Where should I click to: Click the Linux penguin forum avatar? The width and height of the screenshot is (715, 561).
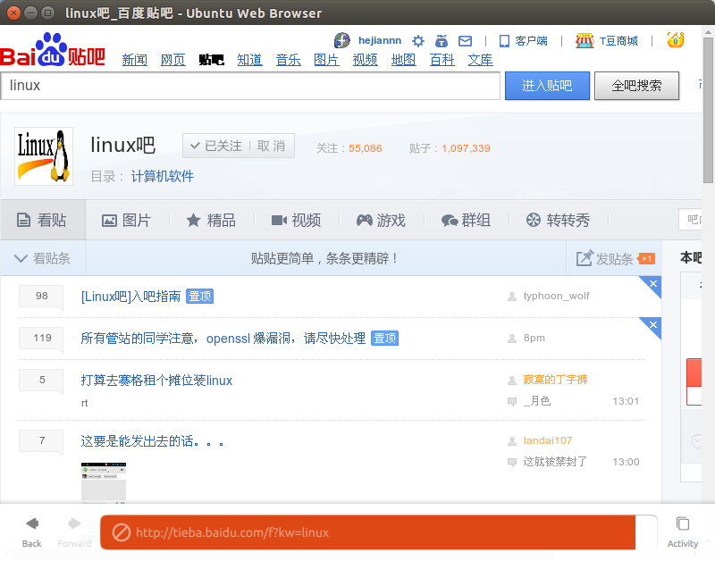point(44,156)
